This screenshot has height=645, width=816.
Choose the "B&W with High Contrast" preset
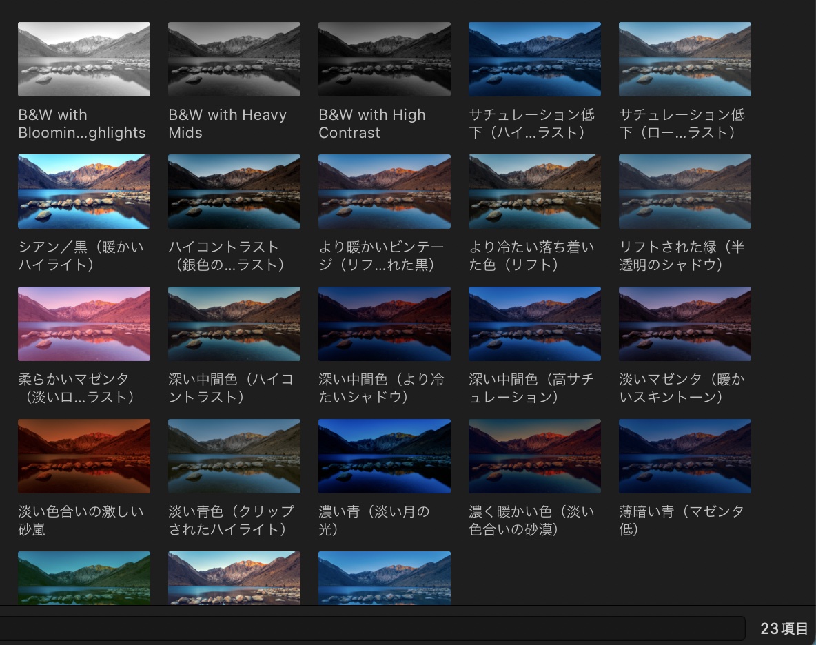click(x=385, y=59)
